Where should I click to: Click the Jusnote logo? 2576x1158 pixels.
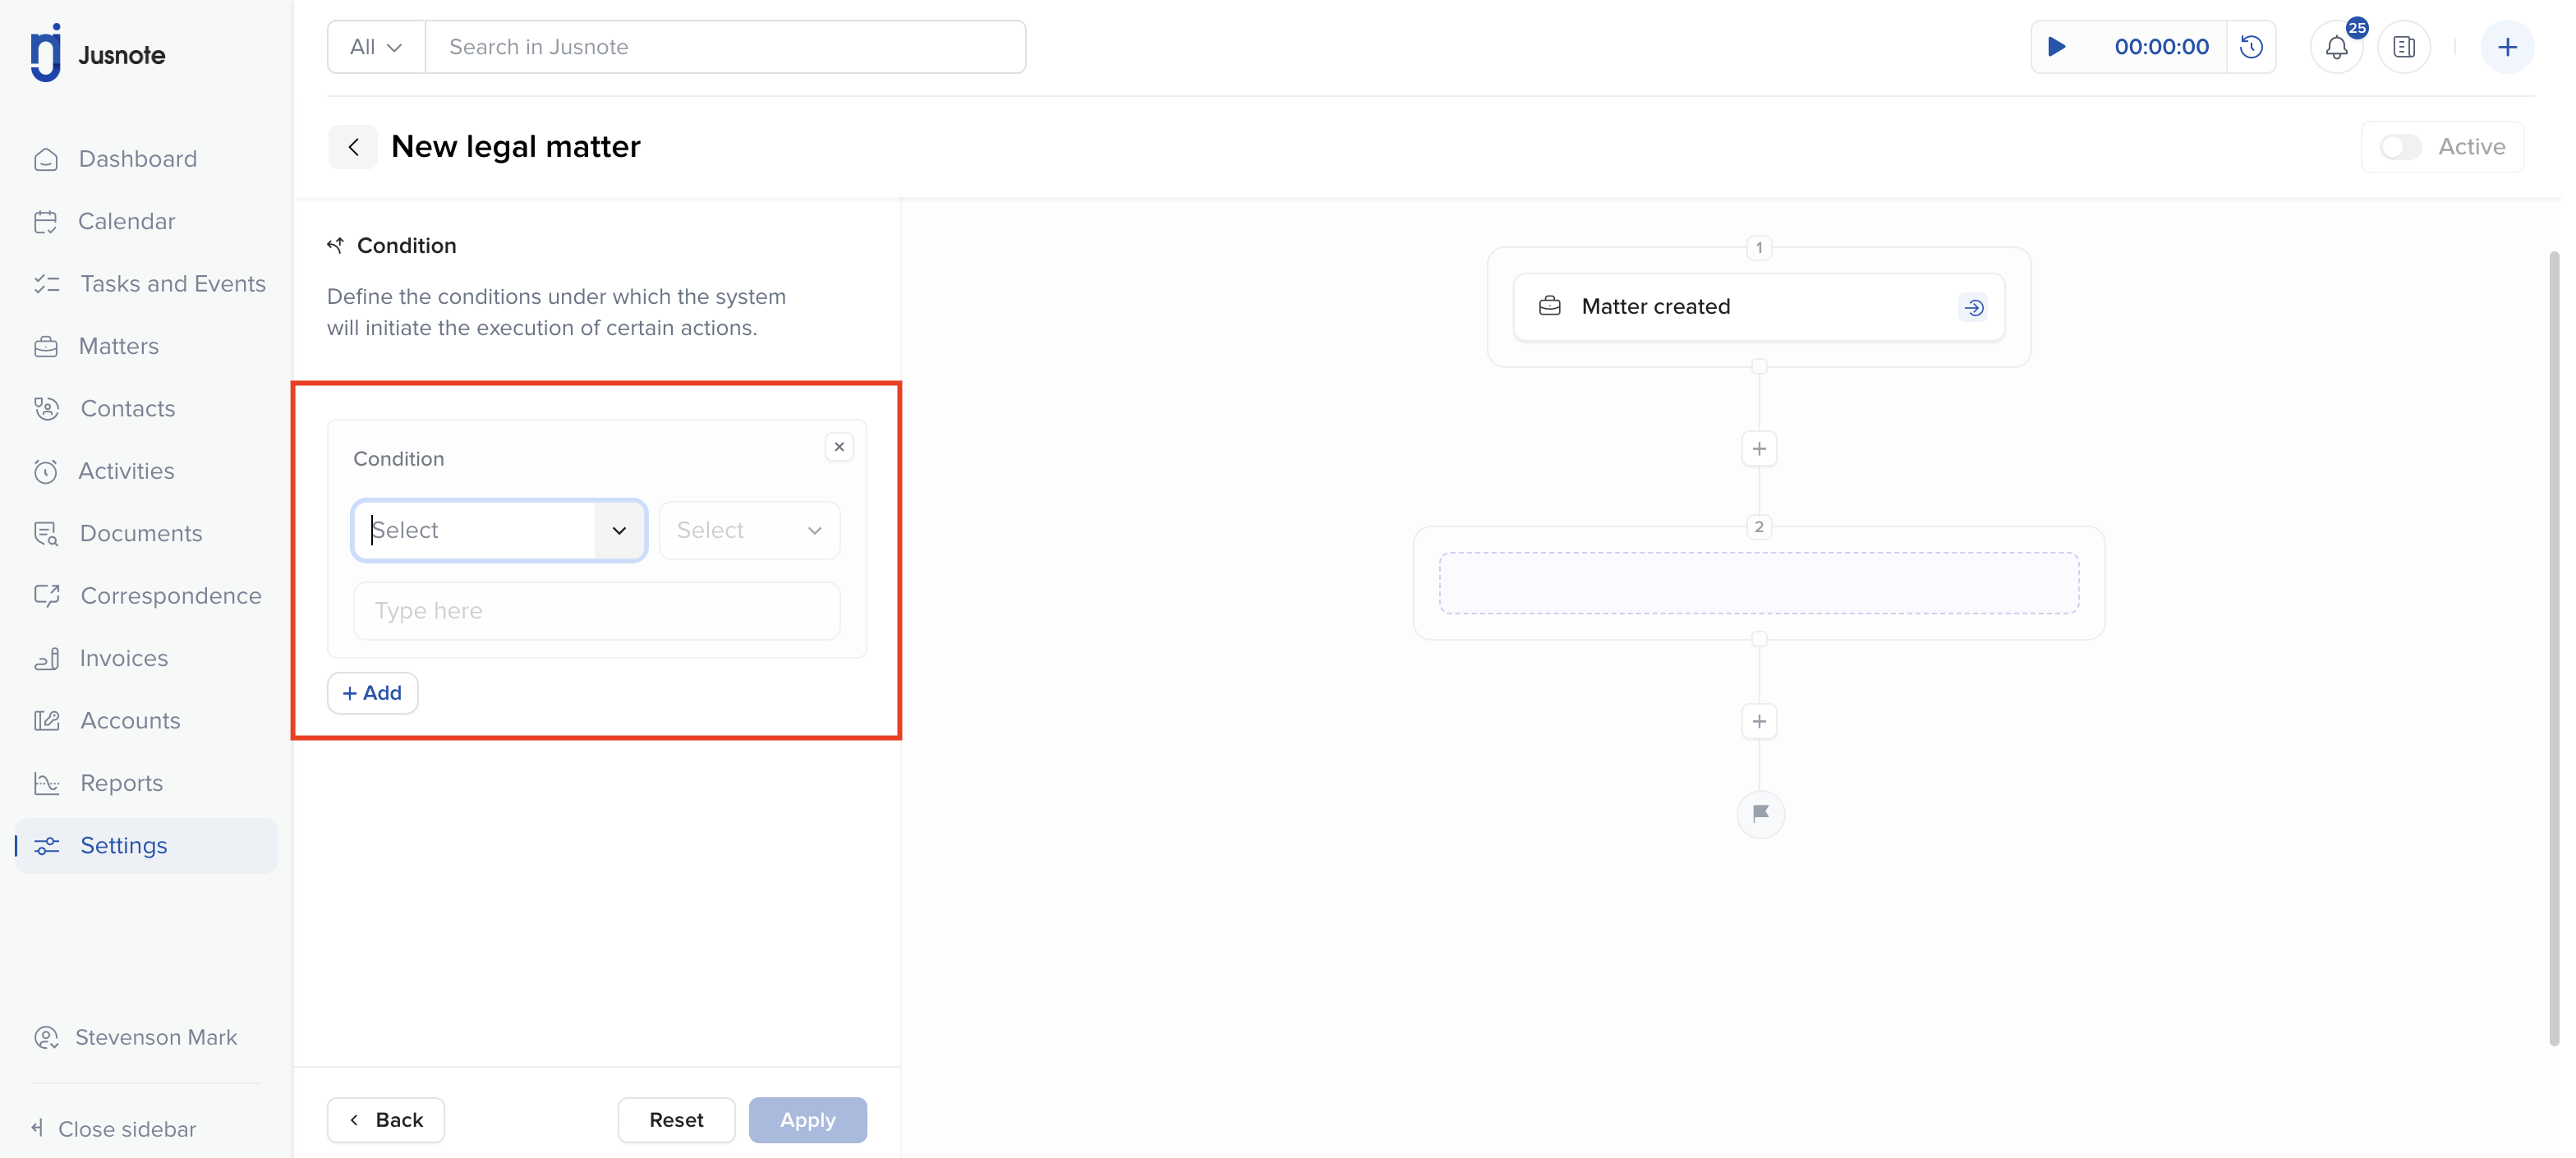coord(97,53)
